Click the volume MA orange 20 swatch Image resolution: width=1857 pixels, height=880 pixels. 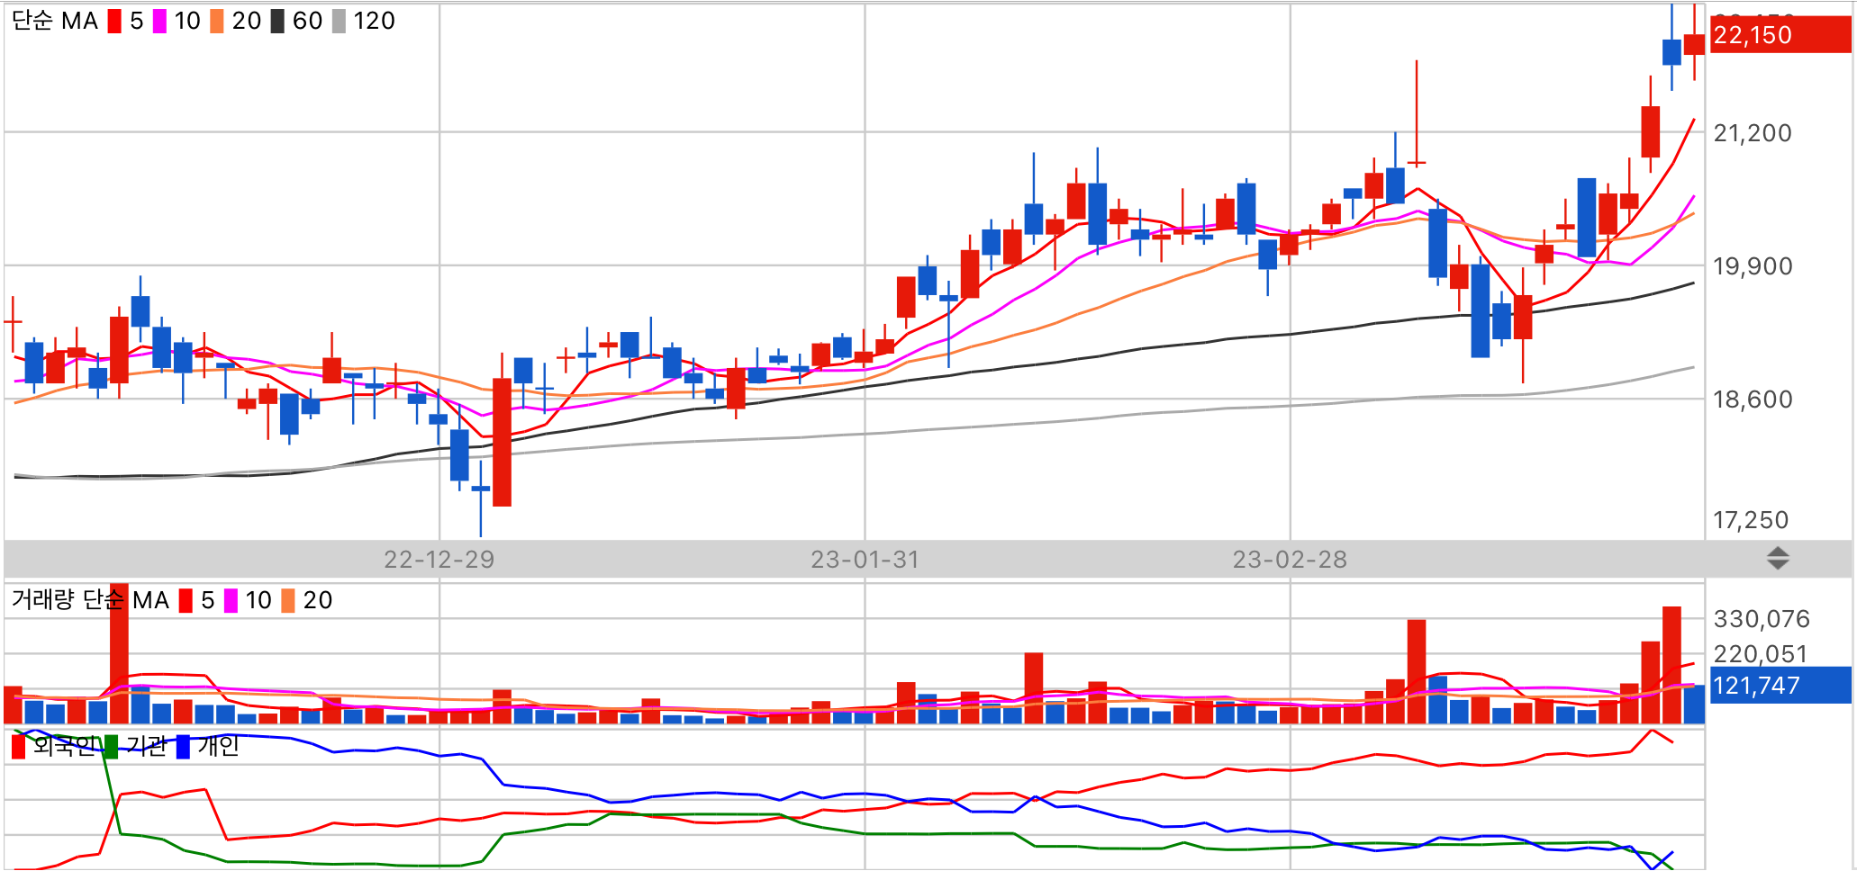click(288, 600)
